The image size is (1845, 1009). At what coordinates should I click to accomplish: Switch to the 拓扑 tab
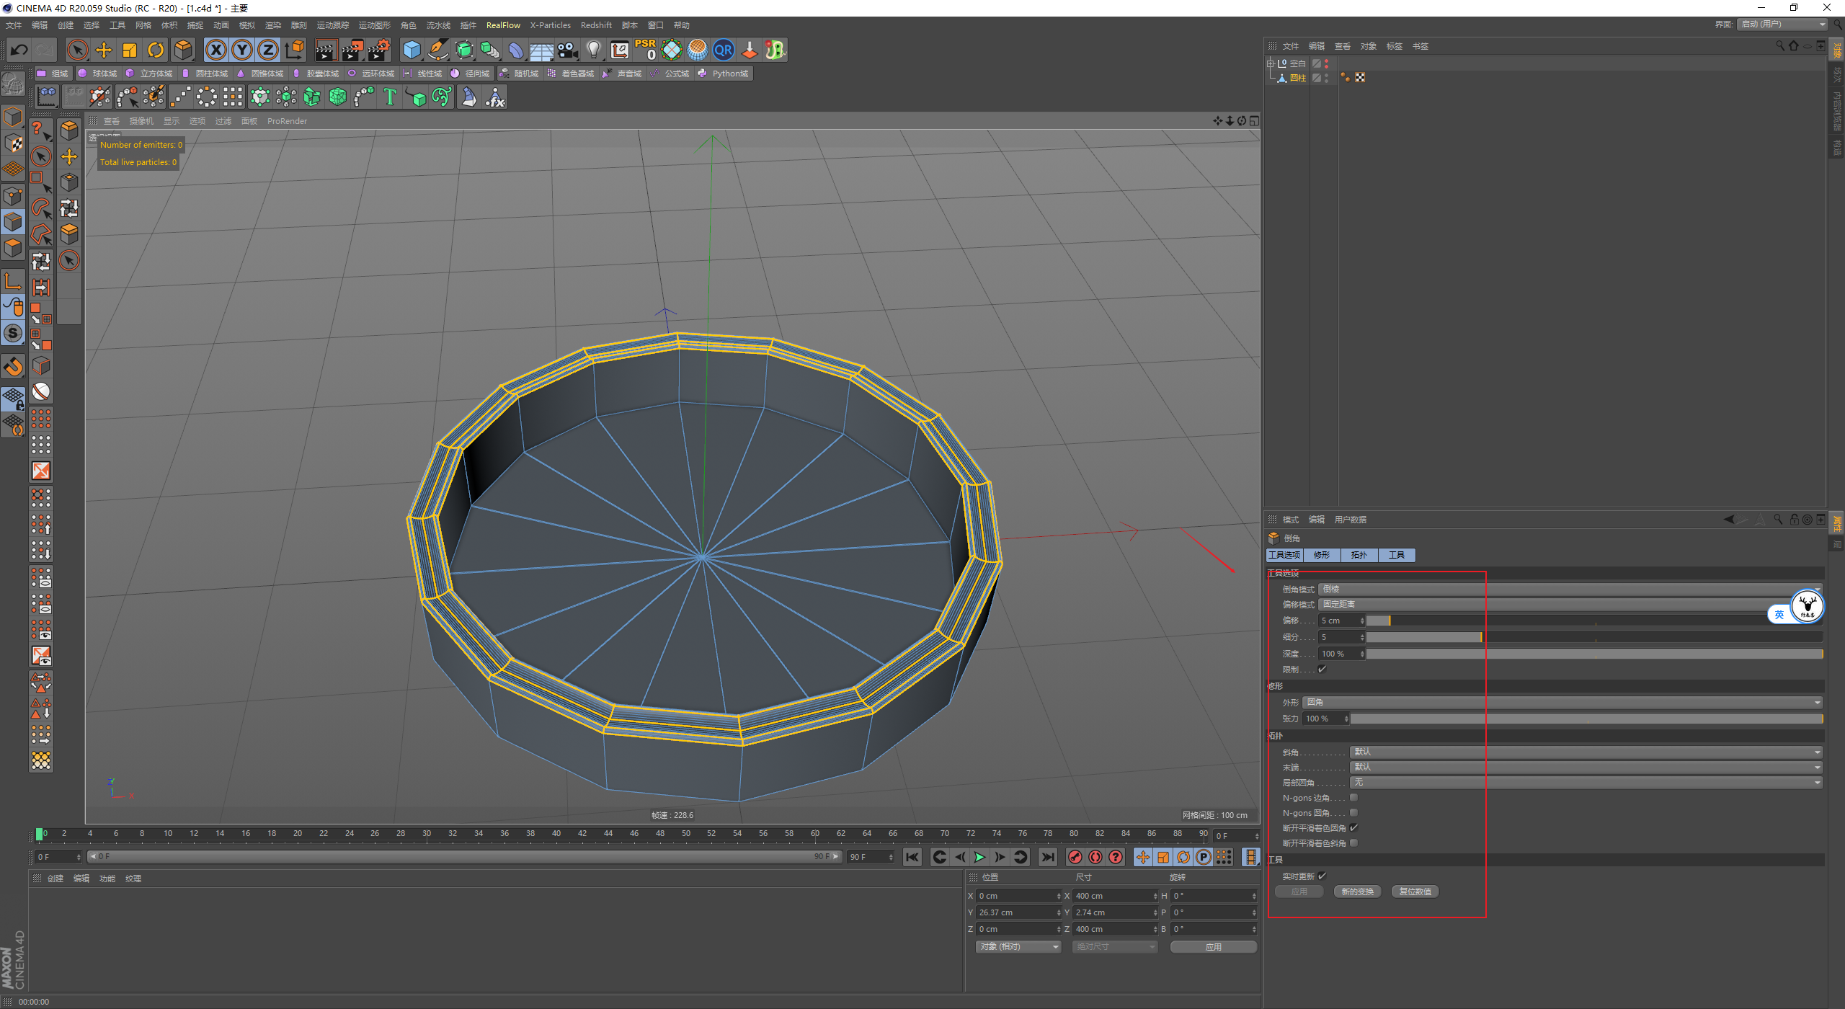pos(1359,555)
